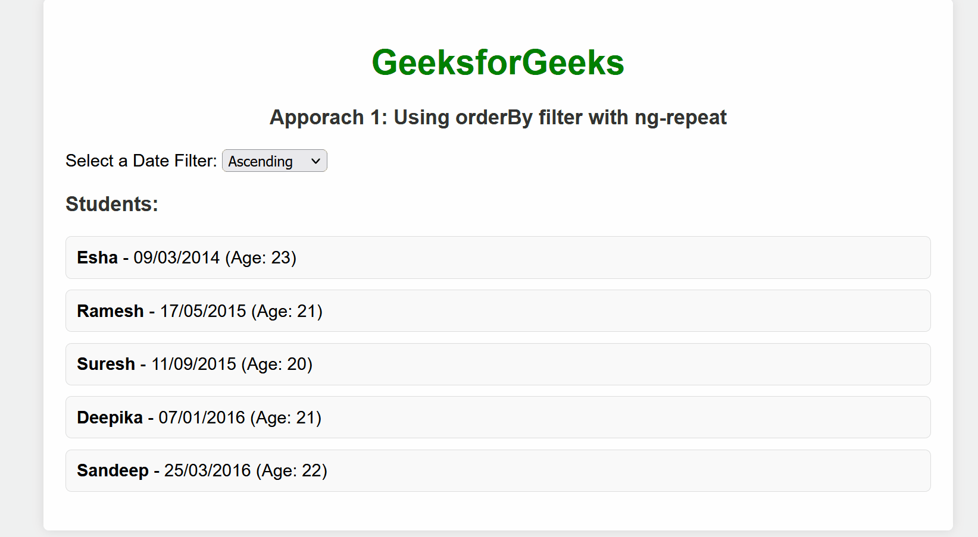Screen dimensions: 978x537
Task: Open the Date Filter dropdown showing Ascending
Action: coord(274,161)
